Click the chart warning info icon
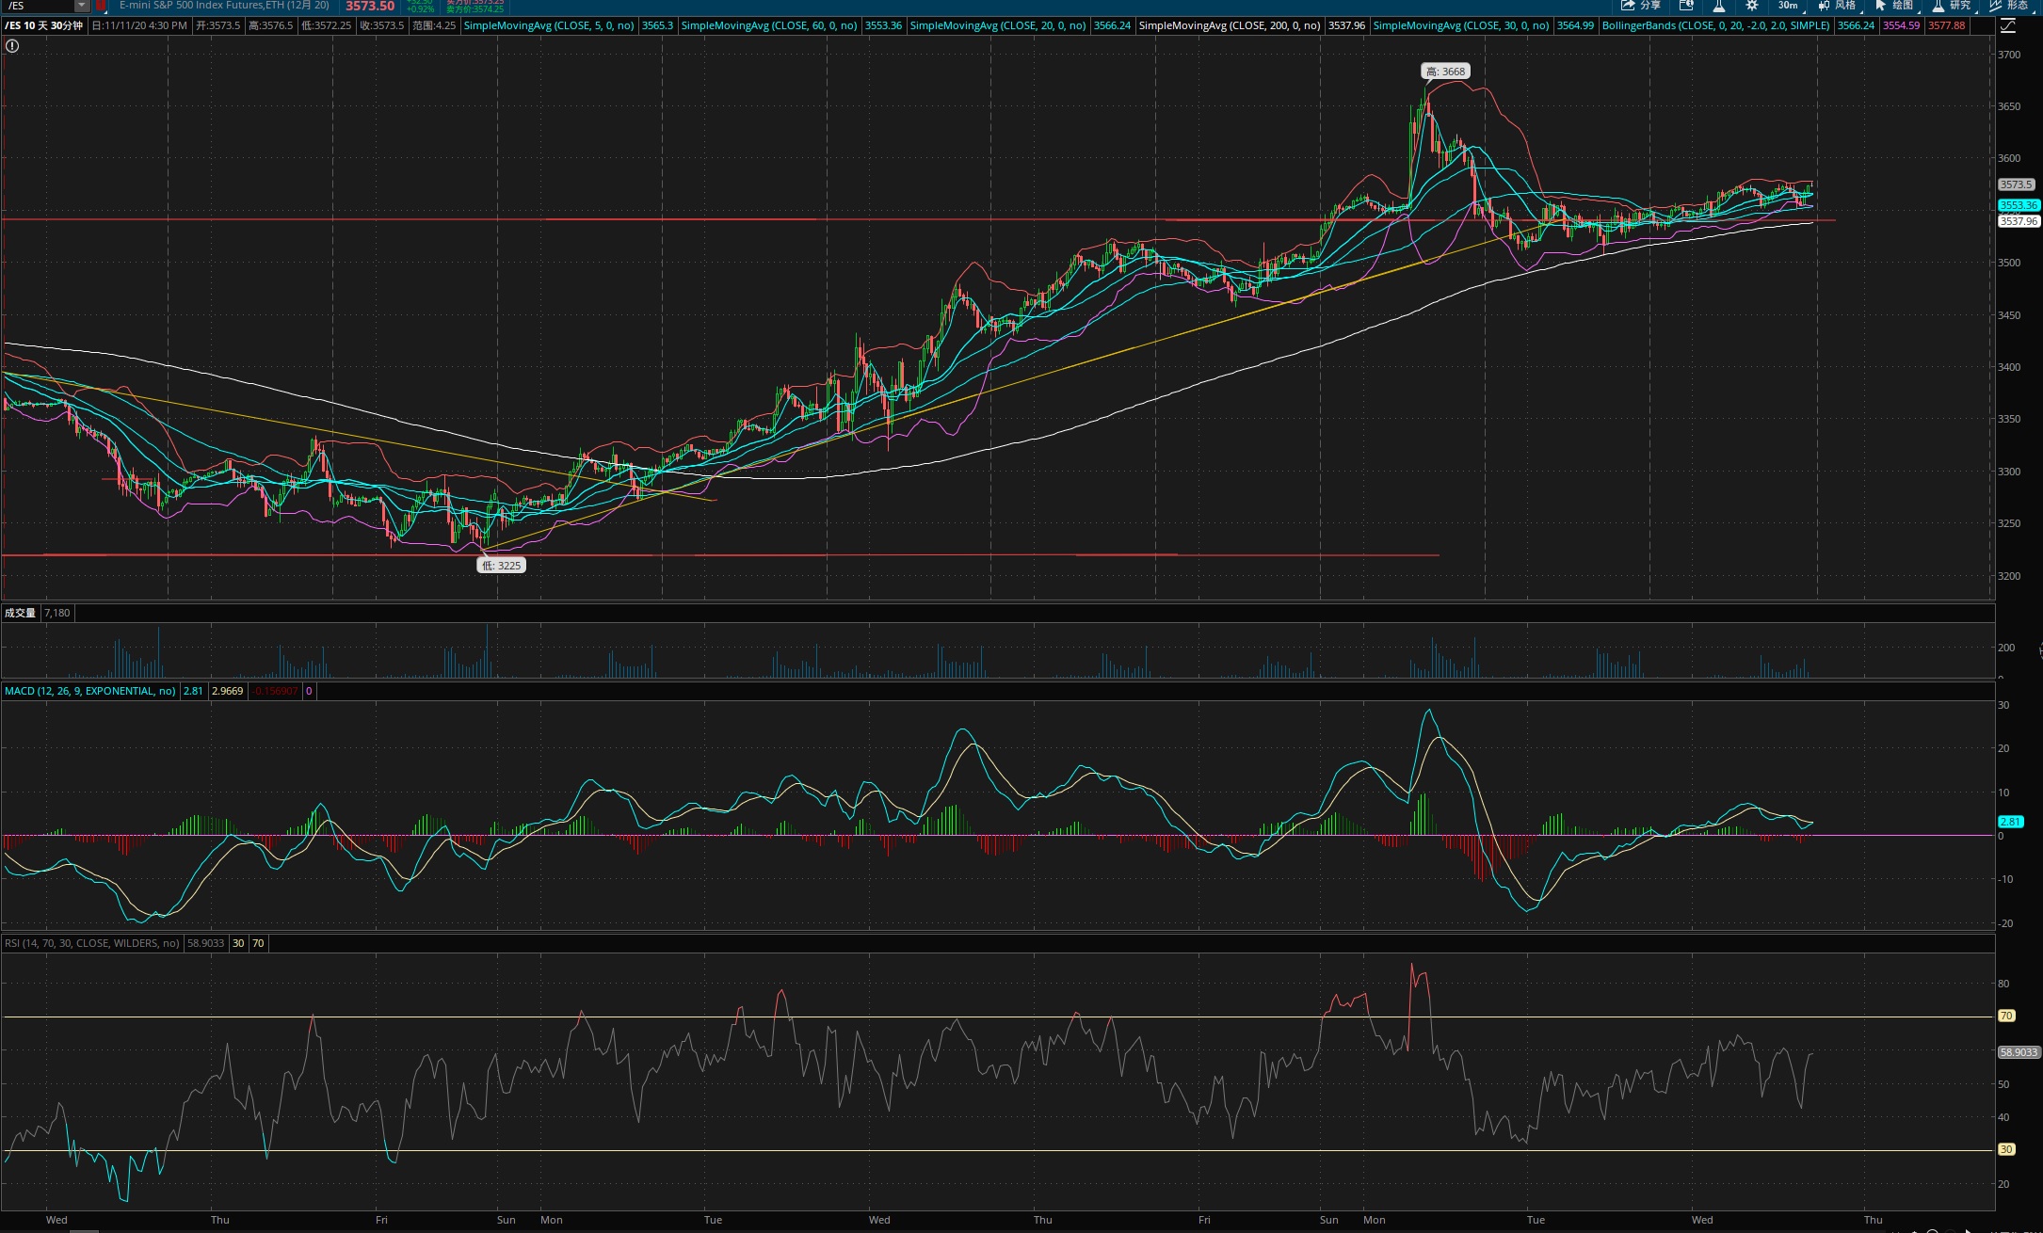 (x=12, y=45)
